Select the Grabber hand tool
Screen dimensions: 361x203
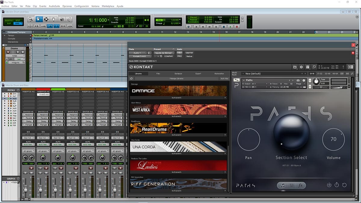[54, 19]
